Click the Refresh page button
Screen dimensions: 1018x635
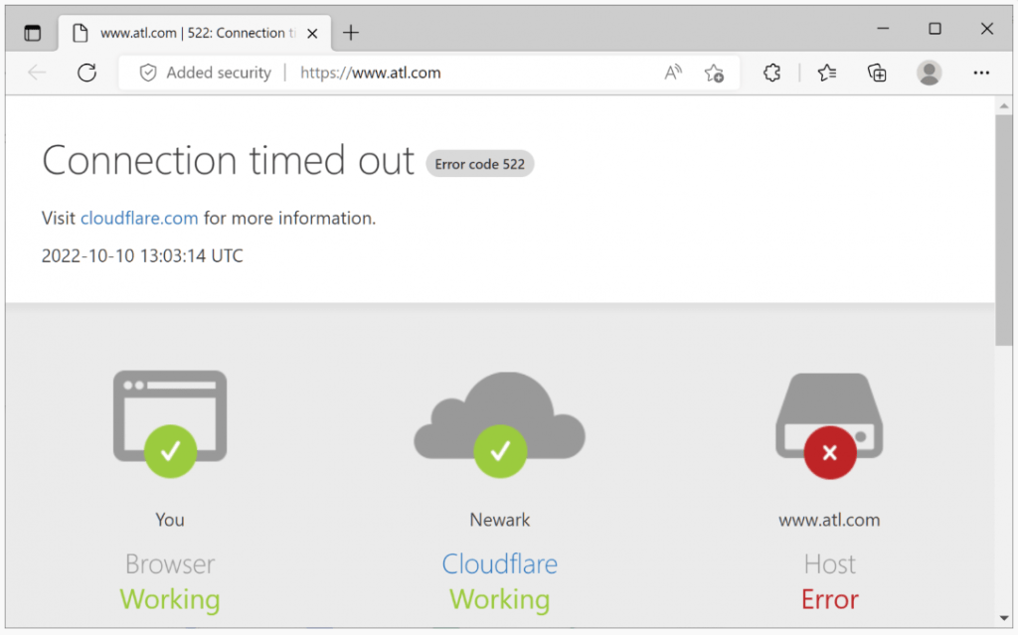(86, 73)
